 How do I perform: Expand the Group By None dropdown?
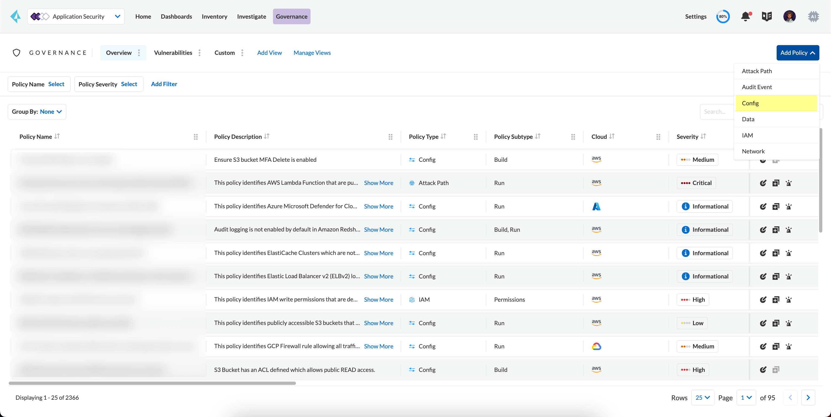[x=37, y=112]
